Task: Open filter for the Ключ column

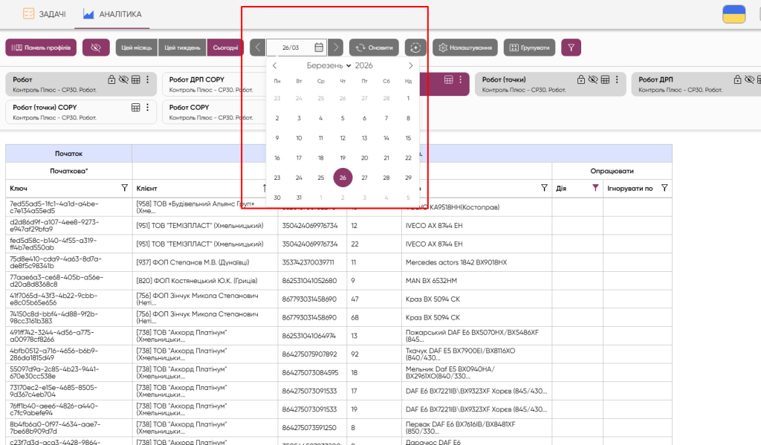Action: 124,188
